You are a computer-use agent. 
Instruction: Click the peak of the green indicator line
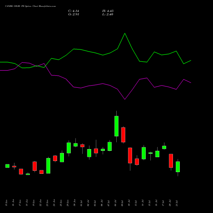[125, 34]
